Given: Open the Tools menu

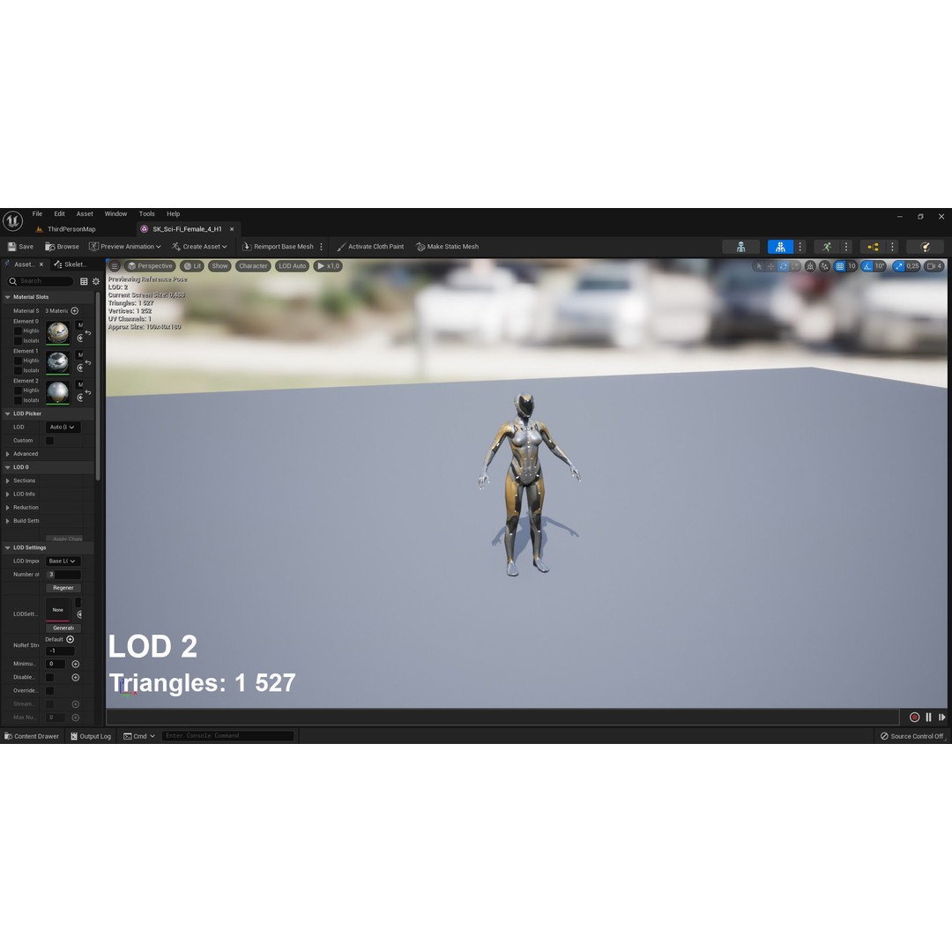Looking at the screenshot, I should 146,213.
